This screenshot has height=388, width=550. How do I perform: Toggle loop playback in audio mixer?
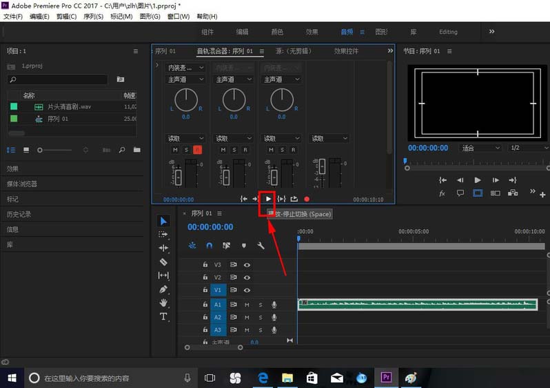click(294, 199)
